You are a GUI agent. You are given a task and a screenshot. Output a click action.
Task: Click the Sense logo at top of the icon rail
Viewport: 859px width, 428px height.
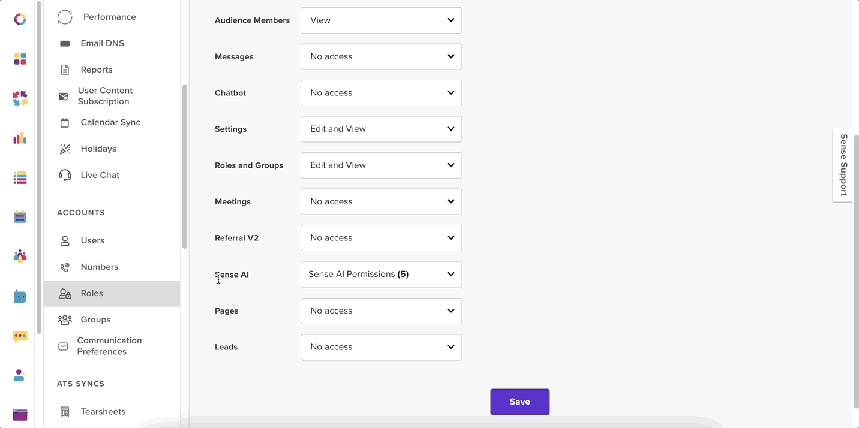pyautogui.click(x=20, y=19)
